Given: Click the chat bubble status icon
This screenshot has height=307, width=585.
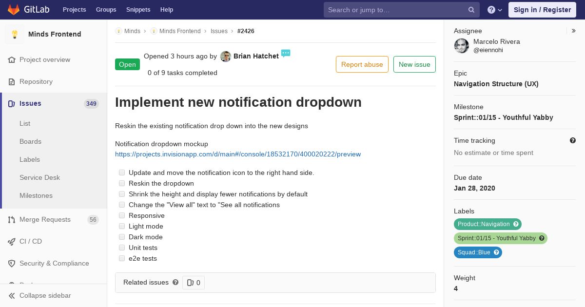Looking at the screenshot, I should (286, 53).
